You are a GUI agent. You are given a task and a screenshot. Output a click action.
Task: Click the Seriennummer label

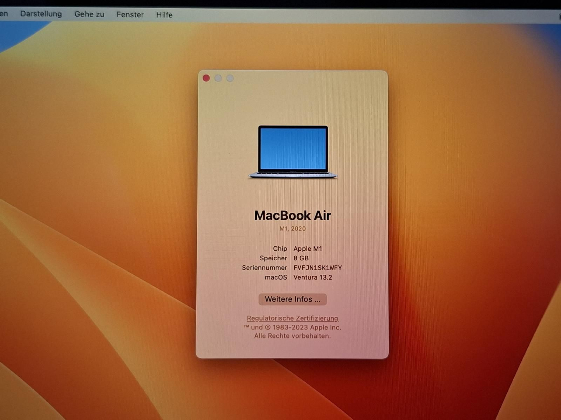[264, 268]
